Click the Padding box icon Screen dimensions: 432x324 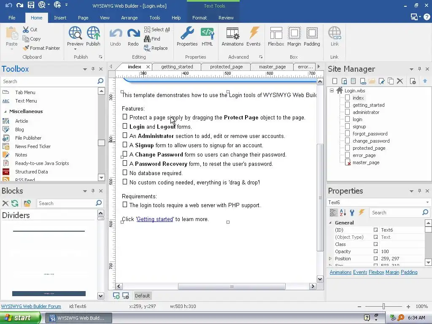click(x=312, y=34)
